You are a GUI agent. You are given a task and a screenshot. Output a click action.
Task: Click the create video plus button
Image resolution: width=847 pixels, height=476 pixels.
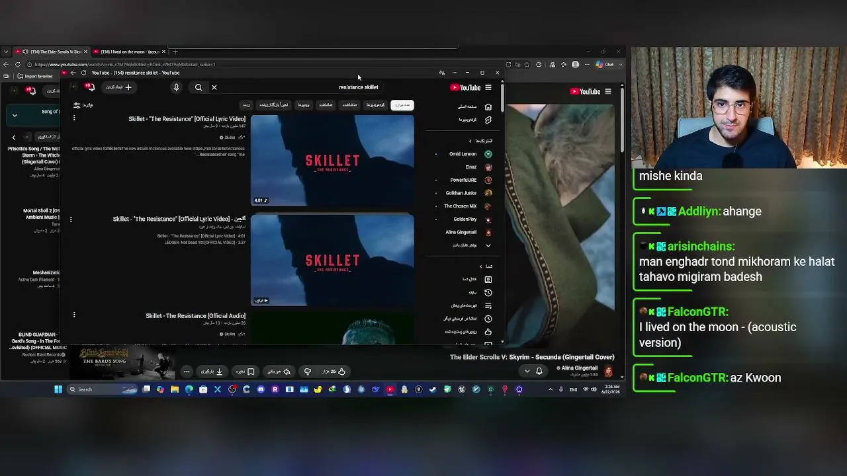[x=119, y=87]
